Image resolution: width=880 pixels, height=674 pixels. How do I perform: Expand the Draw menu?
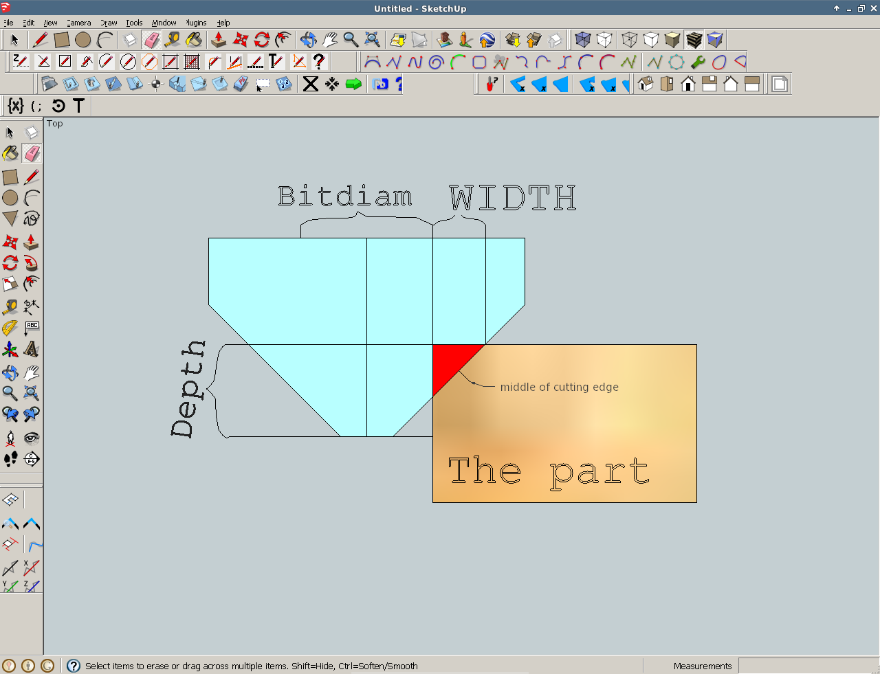[109, 23]
